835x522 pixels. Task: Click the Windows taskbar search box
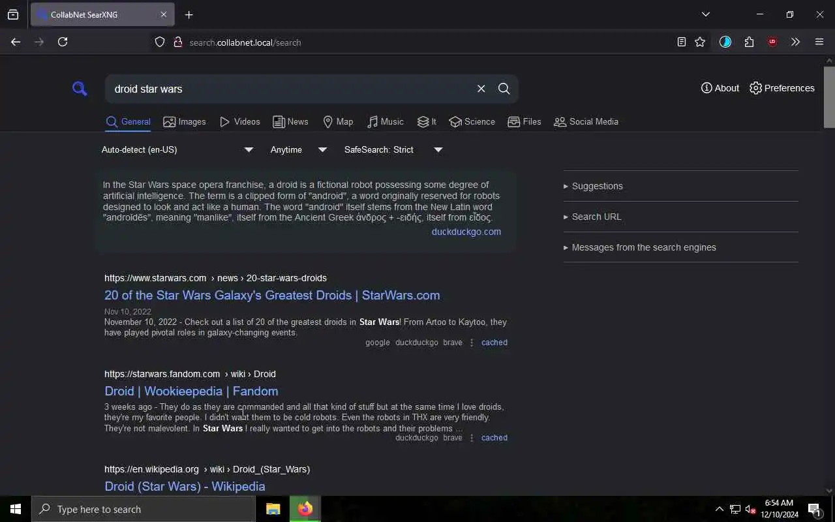144,509
